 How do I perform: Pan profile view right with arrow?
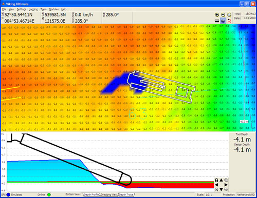(226, 185)
